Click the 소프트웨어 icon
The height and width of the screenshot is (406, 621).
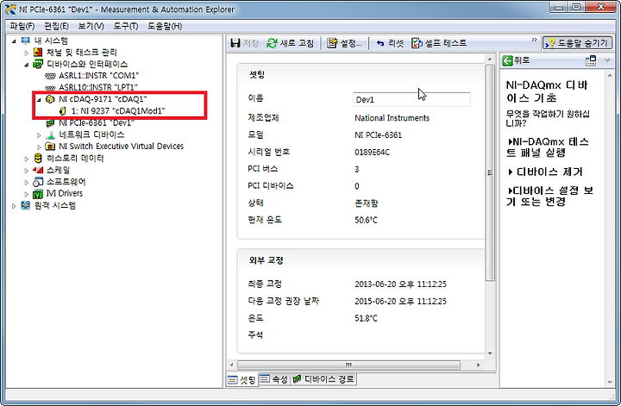pos(38,182)
